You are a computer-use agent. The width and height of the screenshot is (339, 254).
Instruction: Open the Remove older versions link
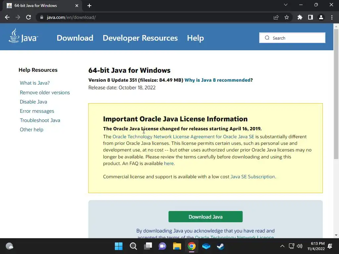[x=45, y=93]
